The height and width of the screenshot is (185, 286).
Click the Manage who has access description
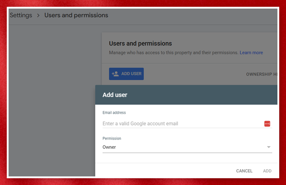pyautogui.click(x=174, y=53)
